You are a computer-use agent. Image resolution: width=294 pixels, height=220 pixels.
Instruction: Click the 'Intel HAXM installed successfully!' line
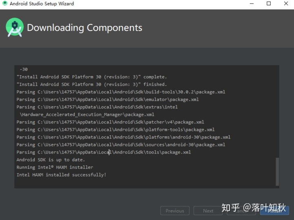click(61, 175)
